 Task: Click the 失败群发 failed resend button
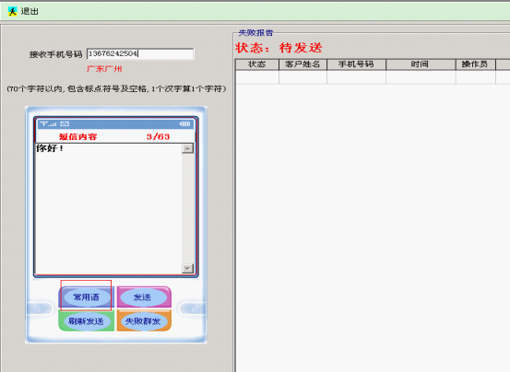(x=144, y=321)
